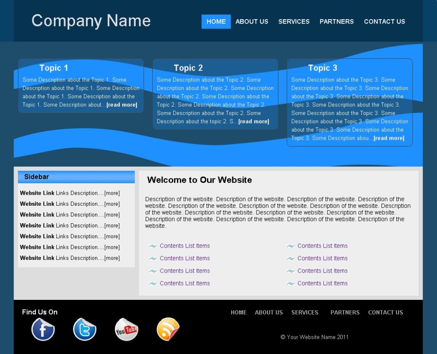Click CONTACT US in the footer navigation
Image resolution: width=437 pixels, height=354 pixels.
(x=385, y=312)
